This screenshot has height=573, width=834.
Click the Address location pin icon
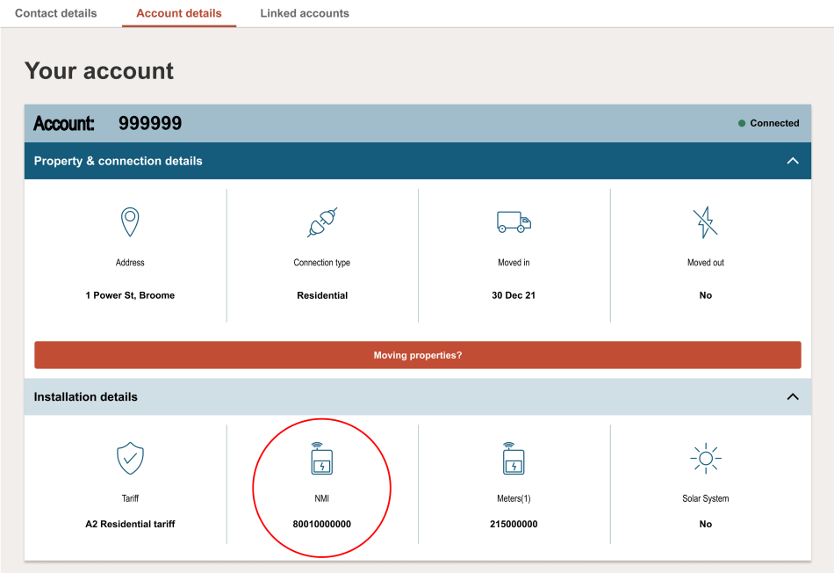(130, 222)
